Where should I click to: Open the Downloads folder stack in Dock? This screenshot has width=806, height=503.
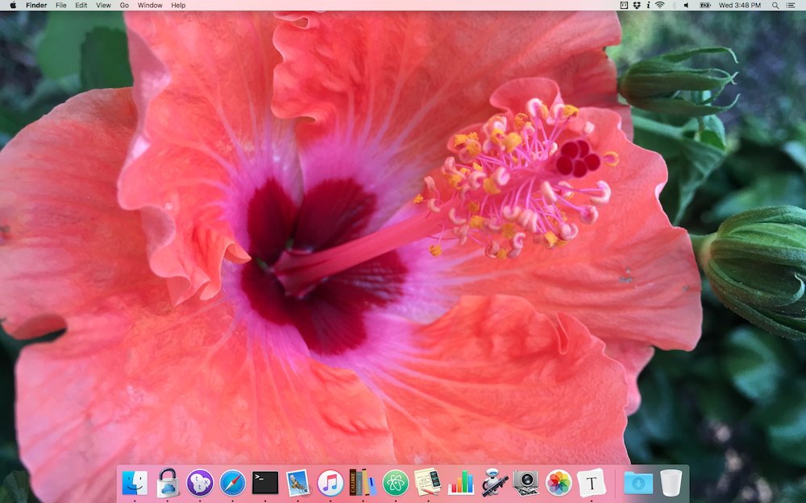[x=638, y=483]
